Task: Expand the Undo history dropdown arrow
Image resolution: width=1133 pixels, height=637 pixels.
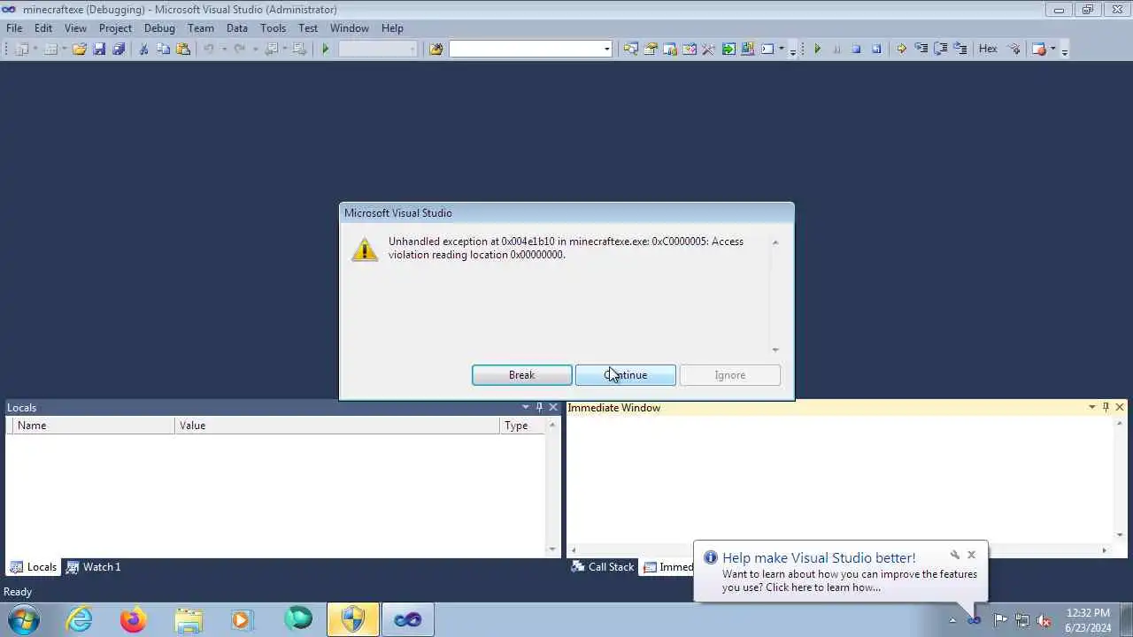Action: pos(224,49)
